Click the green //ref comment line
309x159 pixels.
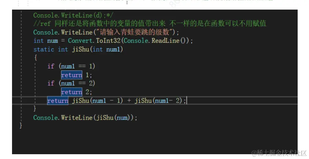pos(150,24)
